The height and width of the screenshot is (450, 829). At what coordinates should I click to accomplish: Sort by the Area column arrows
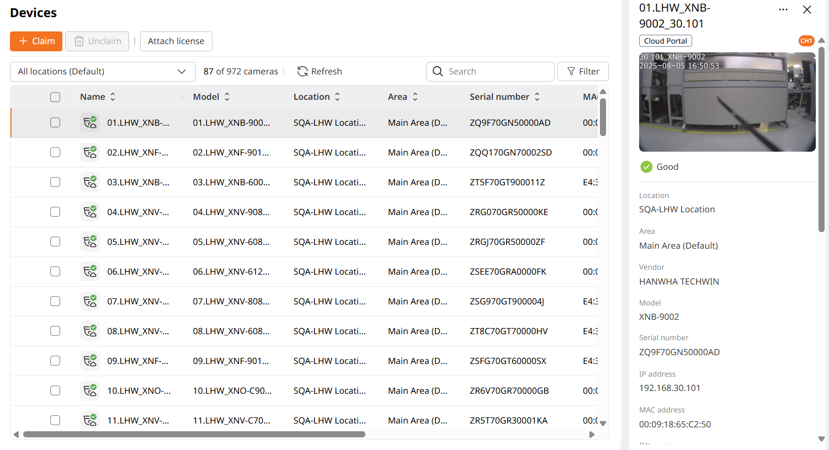click(x=415, y=97)
